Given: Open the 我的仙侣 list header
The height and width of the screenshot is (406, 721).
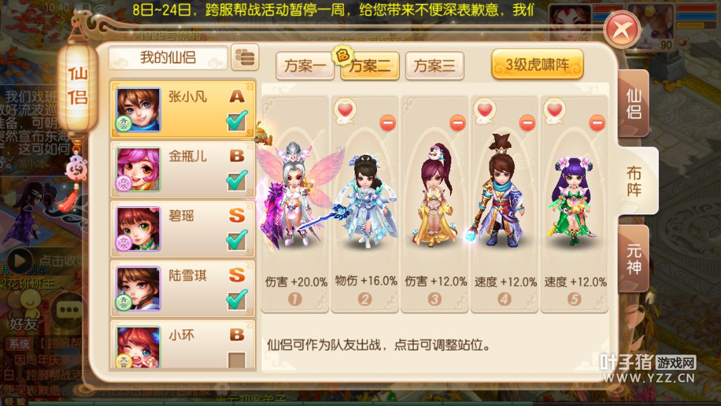Looking at the screenshot, I should tap(168, 58).
